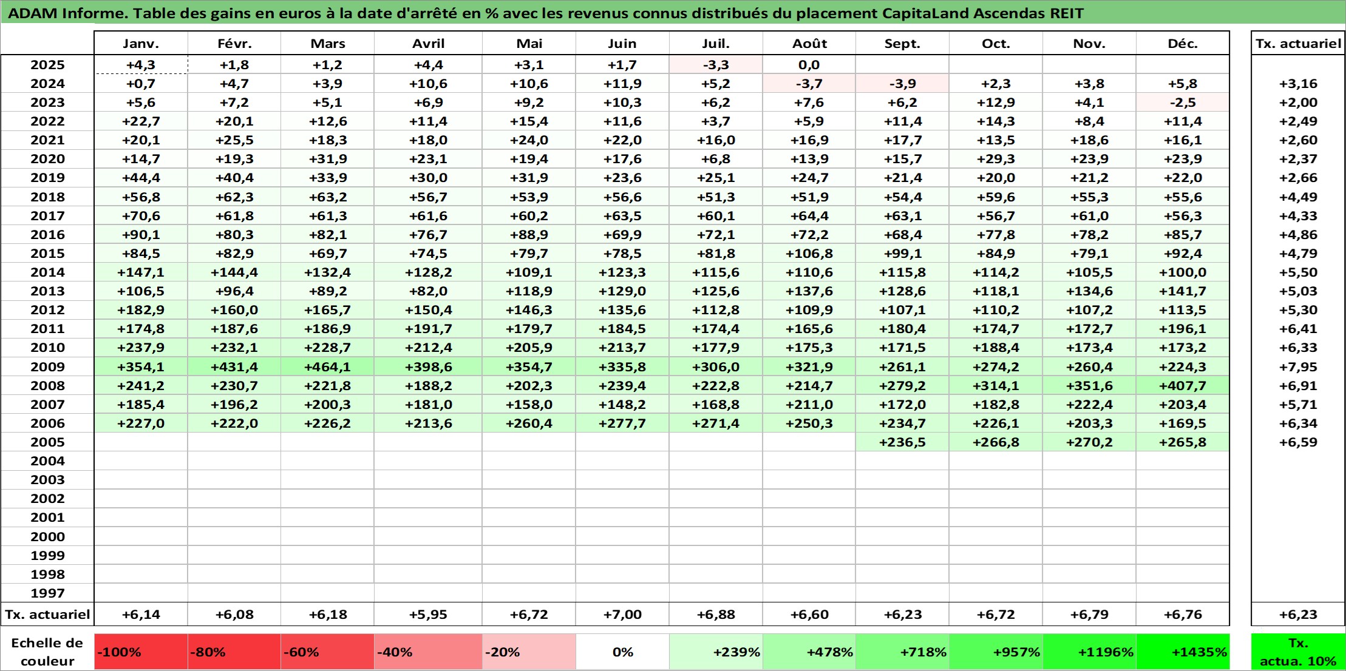Click the ADAM Informe title banner

673,13
